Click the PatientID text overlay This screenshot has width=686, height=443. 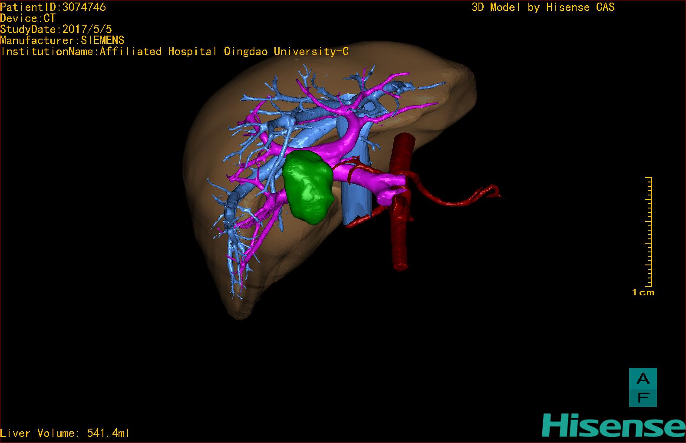53,7
